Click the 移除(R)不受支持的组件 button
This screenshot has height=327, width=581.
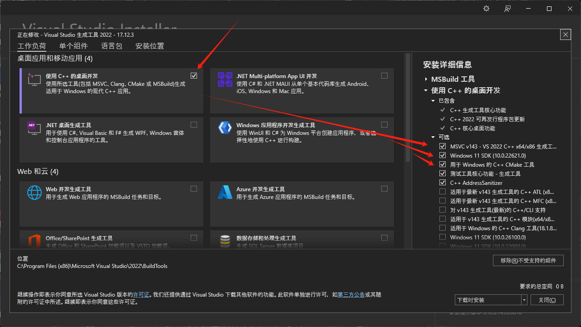(x=528, y=261)
